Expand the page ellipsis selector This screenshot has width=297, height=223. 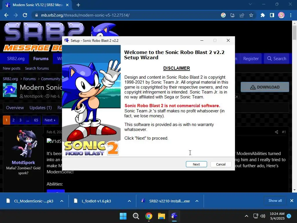pos(28,120)
